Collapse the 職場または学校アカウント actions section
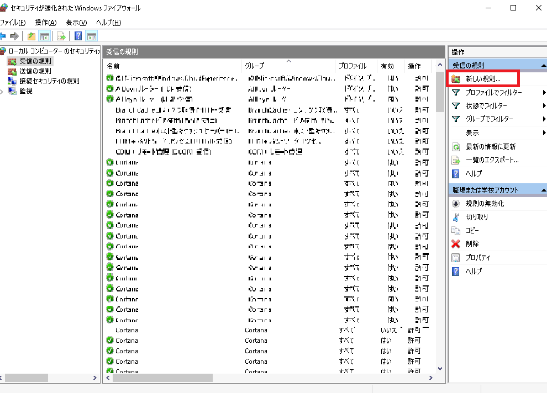The width and height of the screenshot is (547, 393). pyautogui.click(x=543, y=190)
